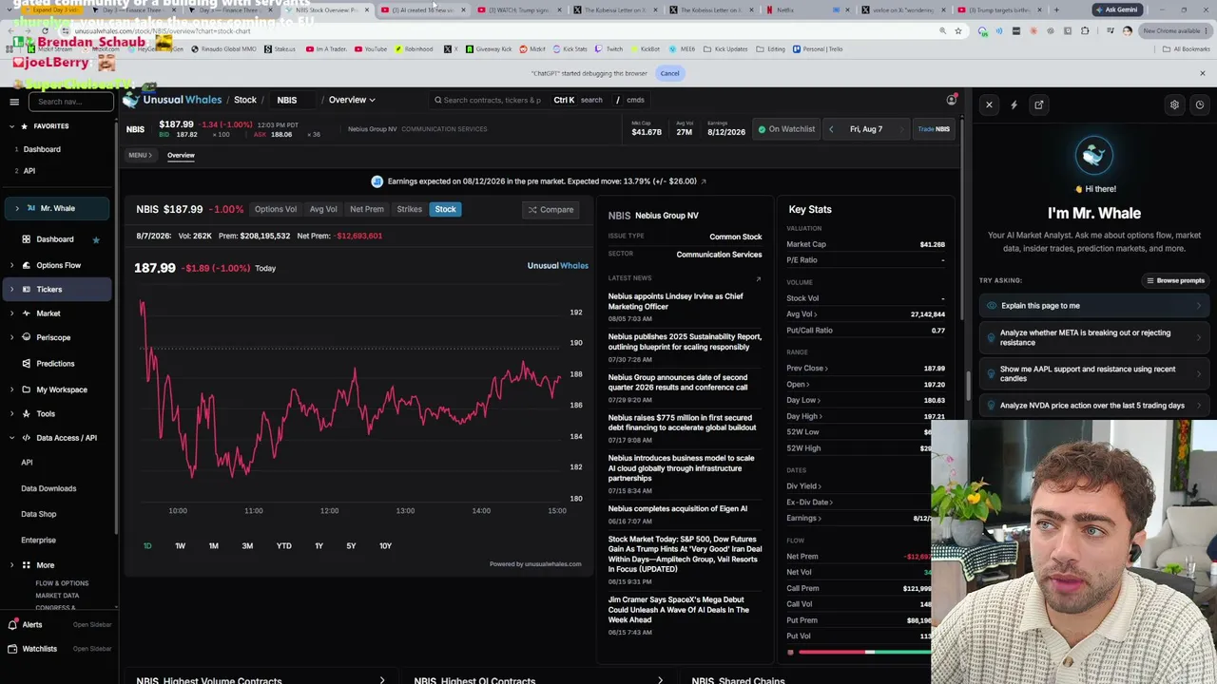Screen dimensions: 1217x684
Task: Click the Mr. Whale whale avatar
Action: (x=1094, y=155)
